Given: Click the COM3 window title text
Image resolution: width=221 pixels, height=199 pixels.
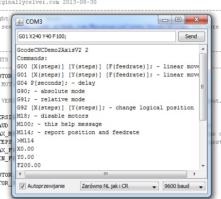Looking at the screenshot, I should (34, 22).
